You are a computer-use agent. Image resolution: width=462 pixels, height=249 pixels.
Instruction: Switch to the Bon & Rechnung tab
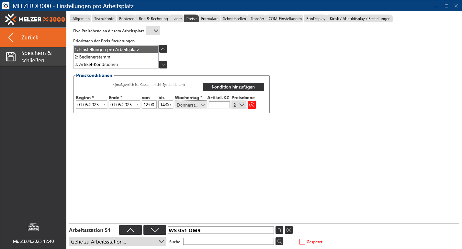(153, 19)
